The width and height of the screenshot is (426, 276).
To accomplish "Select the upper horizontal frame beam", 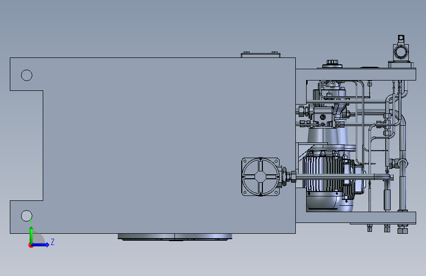I will (x=356, y=75).
